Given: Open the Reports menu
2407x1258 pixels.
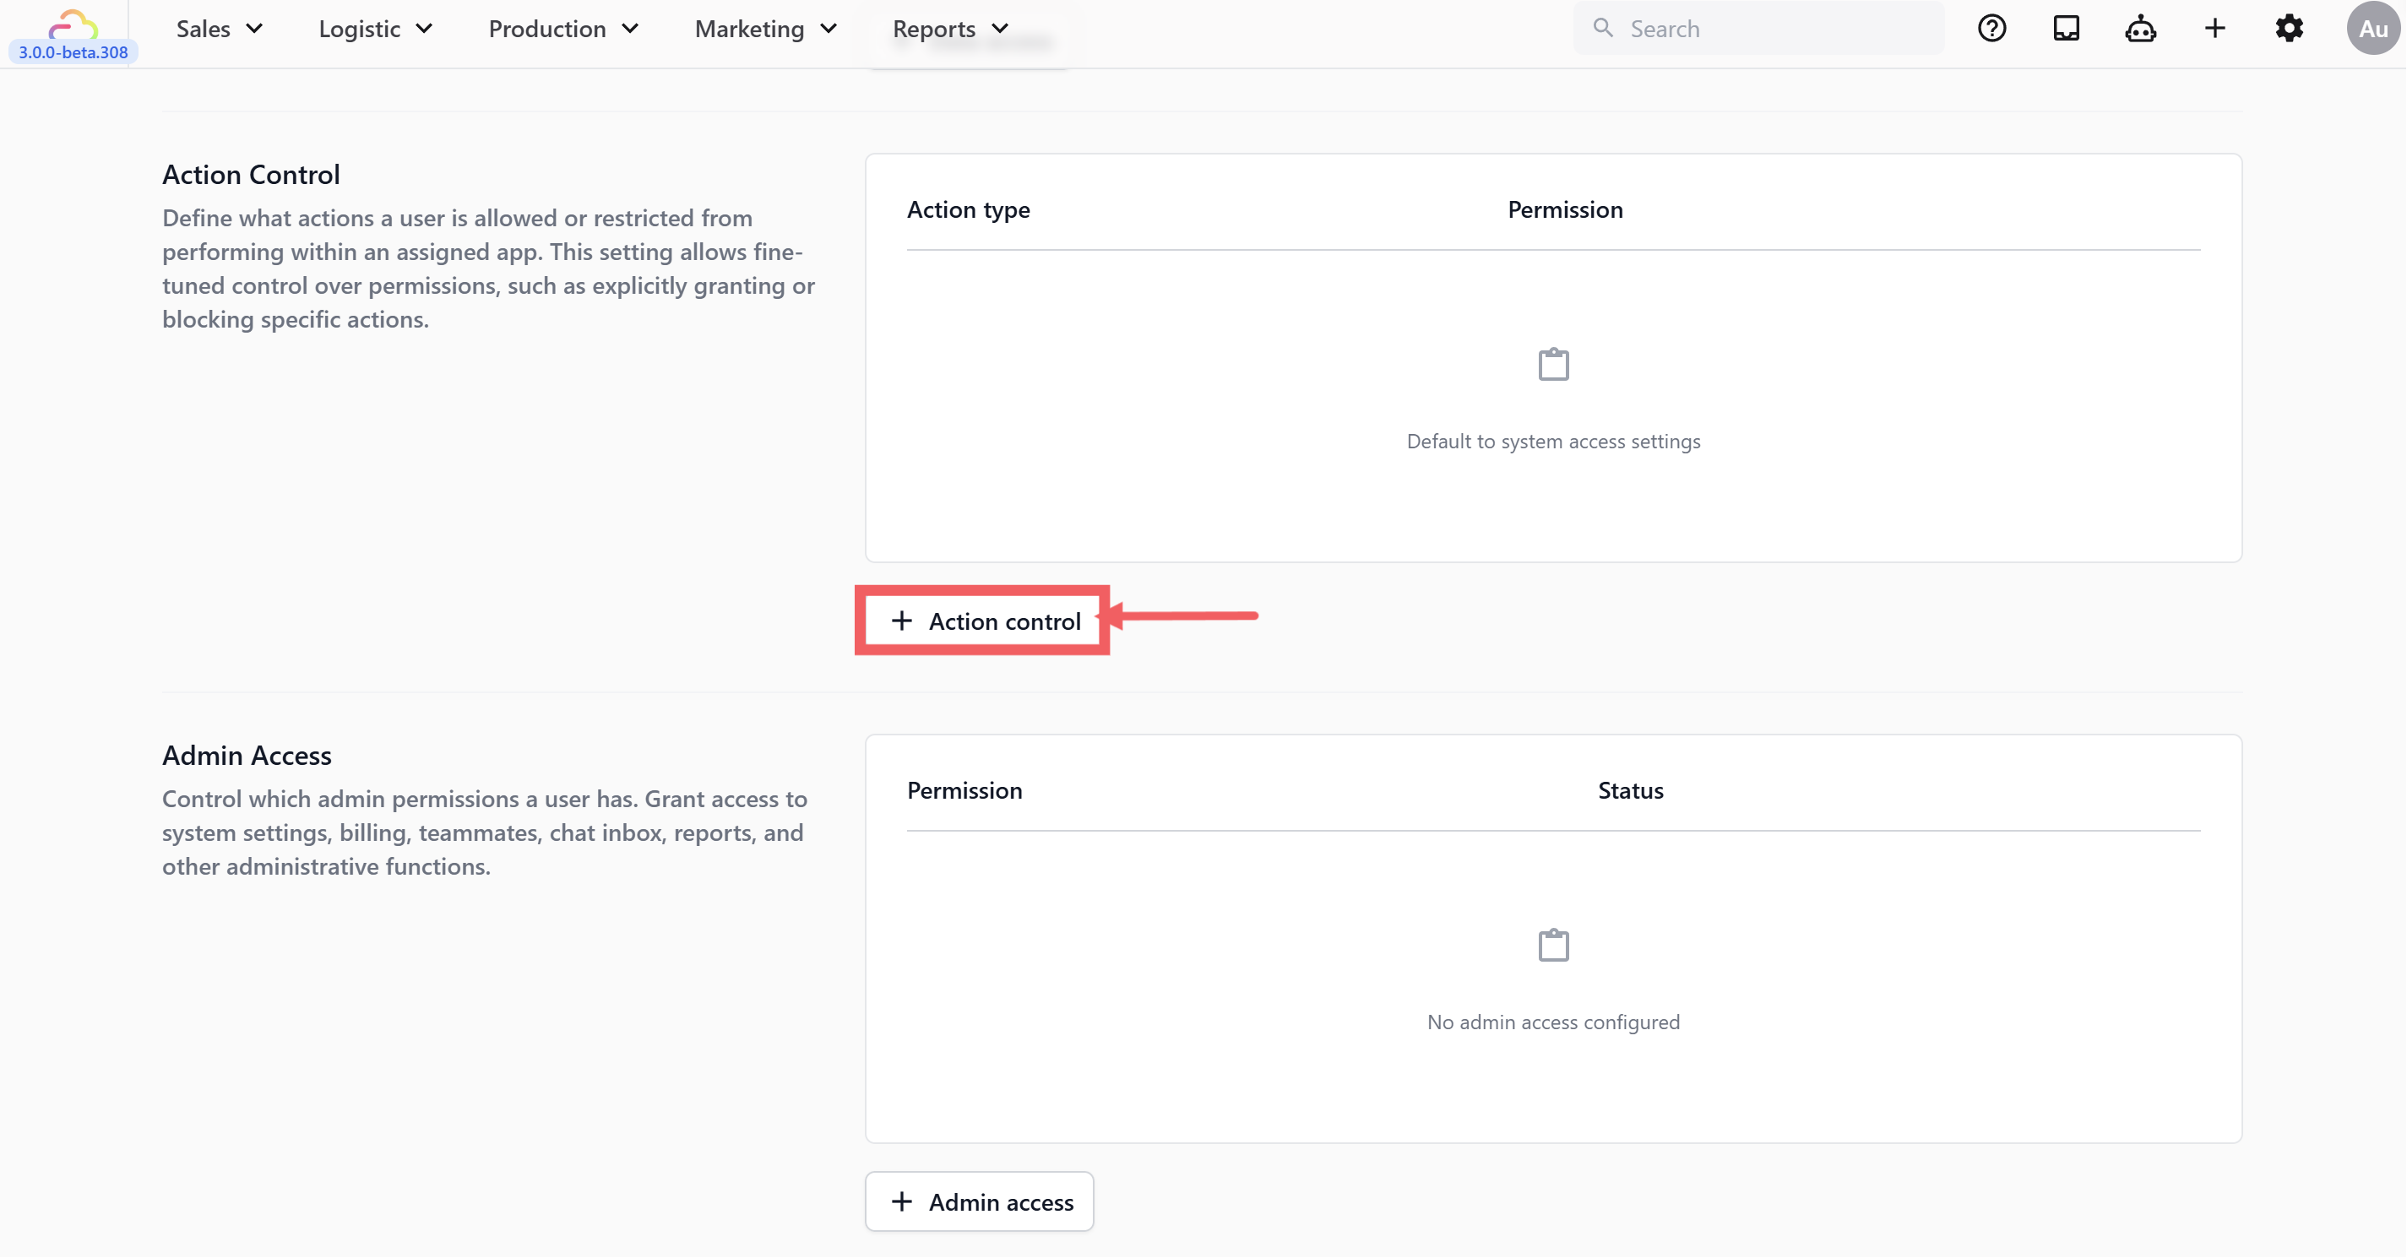Looking at the screenshot, I should click(x=950, y=29).
